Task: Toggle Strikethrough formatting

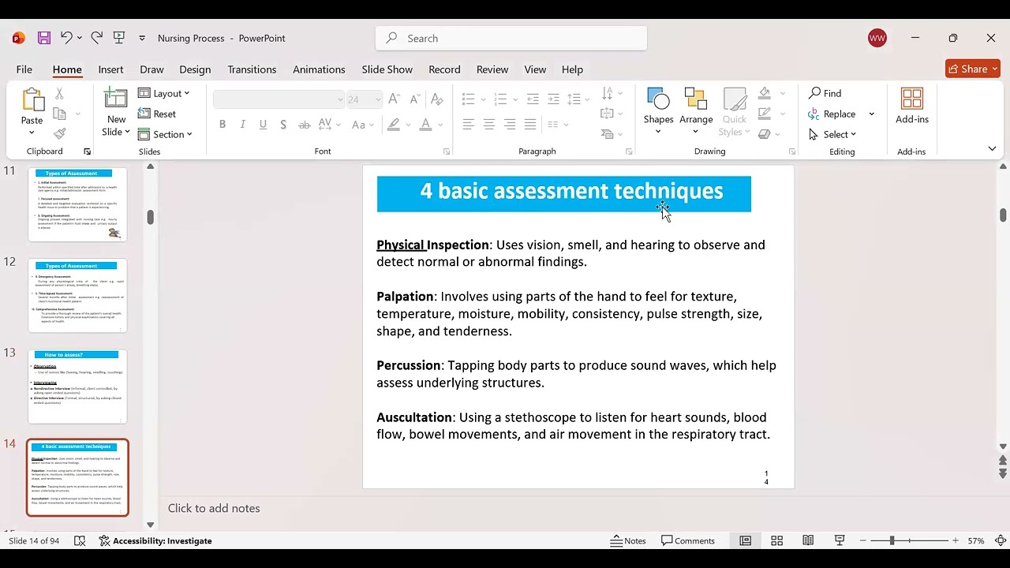Action: click(304, 125)
